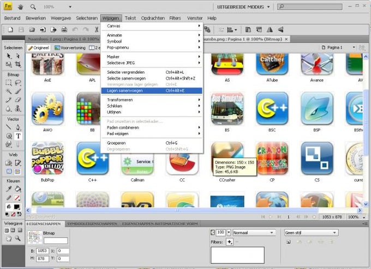Click the fill color swatch
The width and height of the screenshot is (371, 269).
tap(16, 207)
